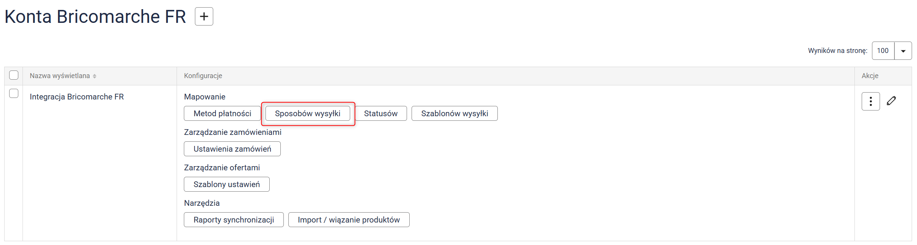Go to Ustawienia zamówień
This screenshot has width=917, height=245.
coord(232,149)
